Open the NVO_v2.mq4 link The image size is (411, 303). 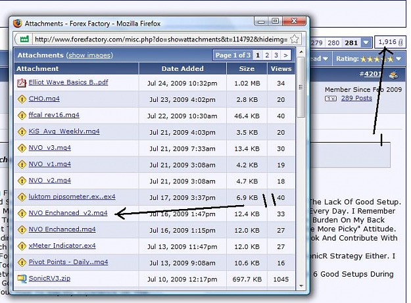pos(50,181)
